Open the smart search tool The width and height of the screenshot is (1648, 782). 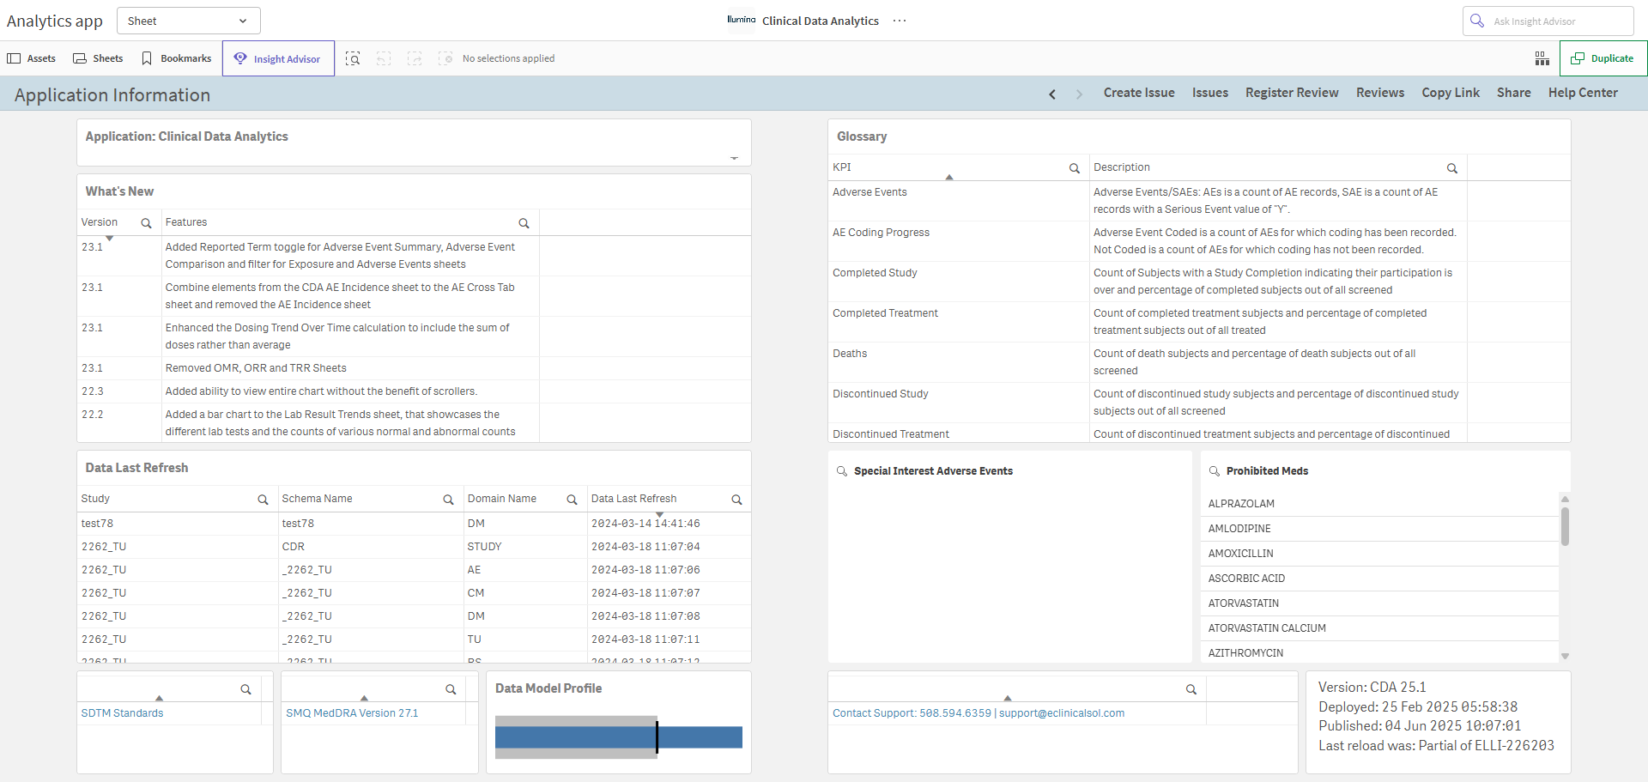pos(353,58)
